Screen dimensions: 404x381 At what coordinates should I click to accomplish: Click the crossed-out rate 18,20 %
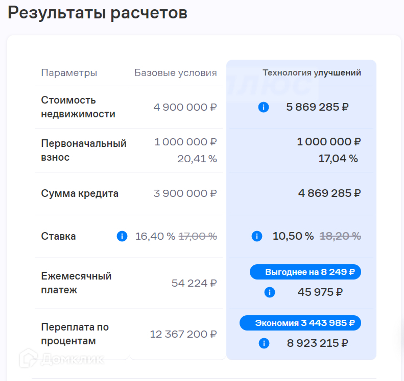click(x=340, y=236)
